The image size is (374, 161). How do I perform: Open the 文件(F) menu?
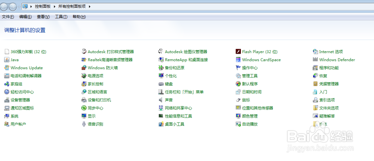pos(8,17)
